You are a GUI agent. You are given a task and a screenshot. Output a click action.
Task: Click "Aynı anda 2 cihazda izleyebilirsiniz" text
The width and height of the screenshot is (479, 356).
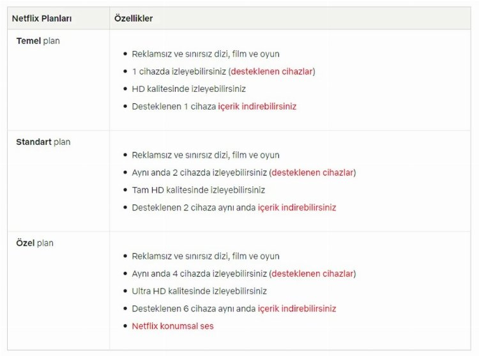[x=199, y=172]
